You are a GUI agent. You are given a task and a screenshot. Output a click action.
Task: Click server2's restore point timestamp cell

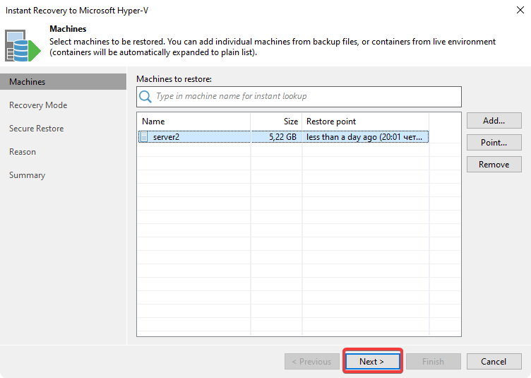coord(365,137)
